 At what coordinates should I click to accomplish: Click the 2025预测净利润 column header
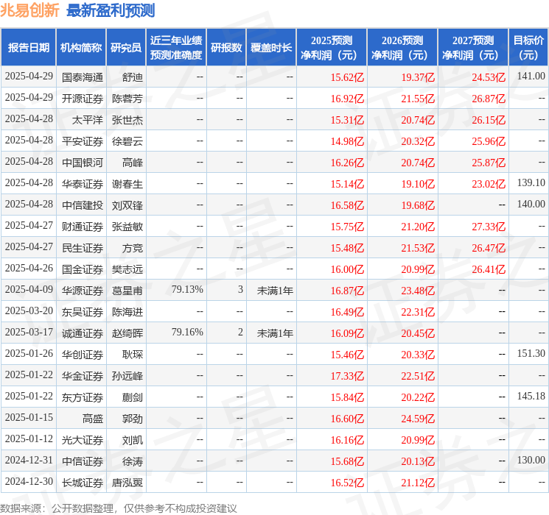(332, 47)
